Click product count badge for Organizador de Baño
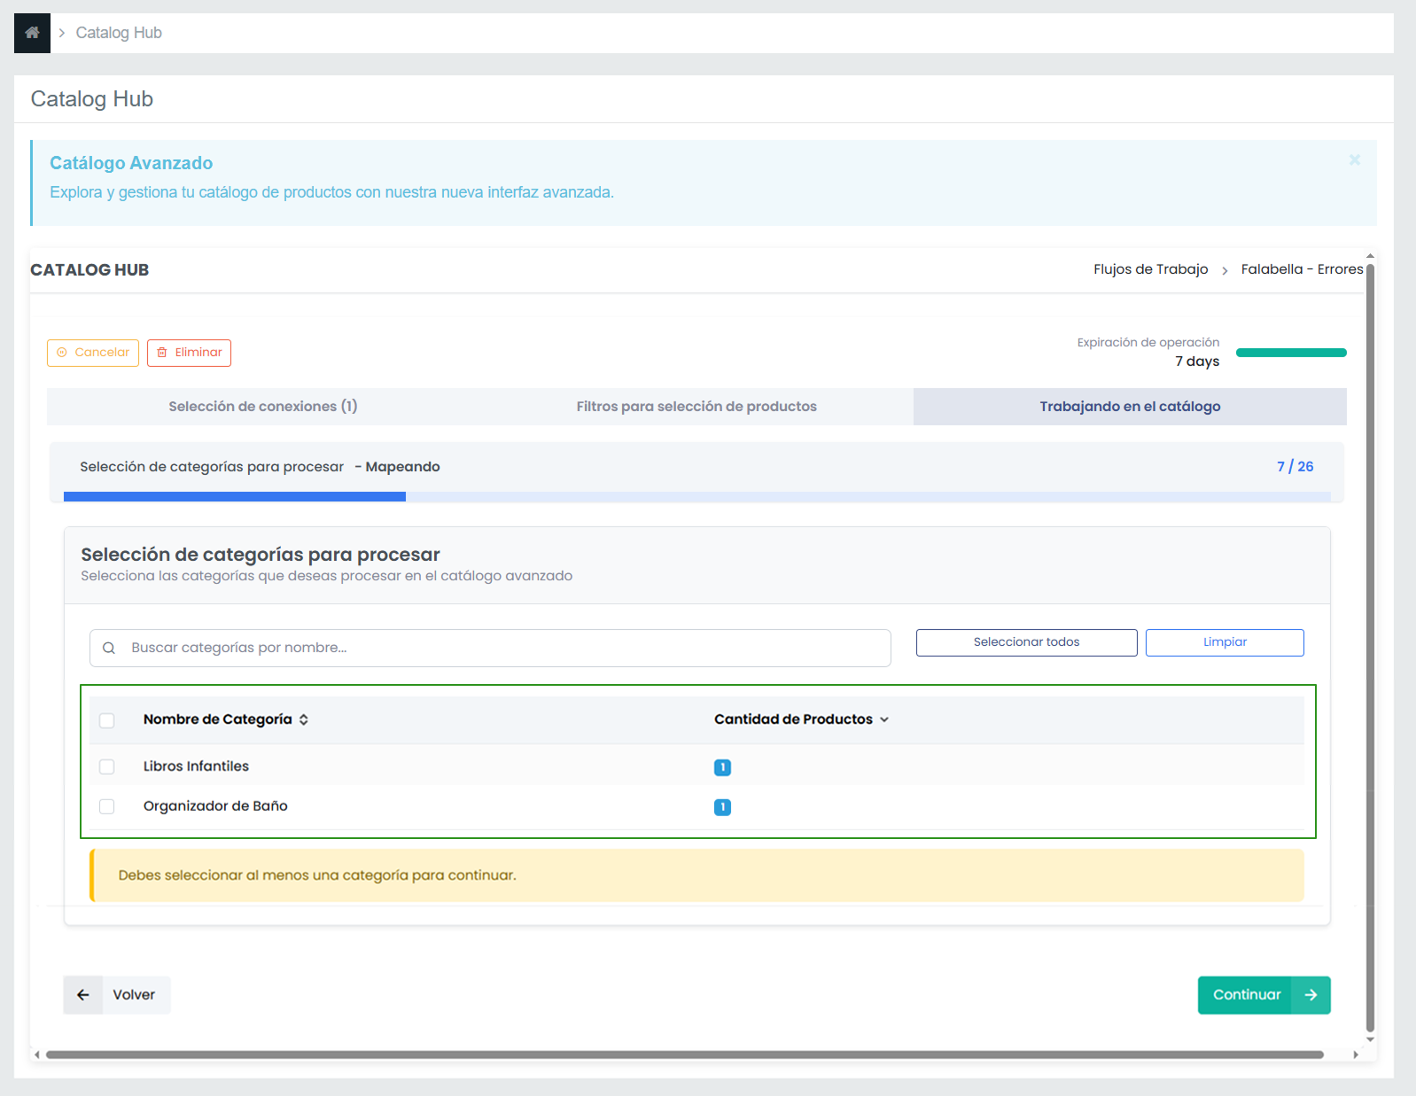This screenshot has height=1096, width=1416. coord(722,807)
